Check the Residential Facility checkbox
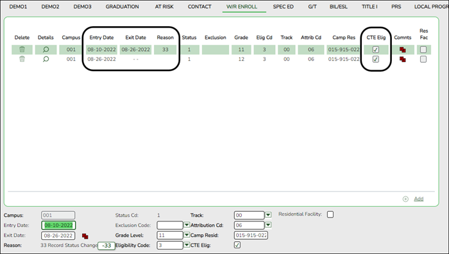The image size is (449, 254). [330, 214]
